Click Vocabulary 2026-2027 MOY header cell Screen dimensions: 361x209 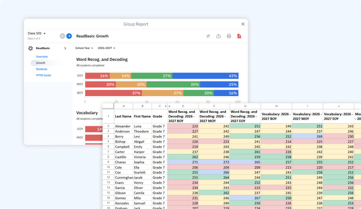click(x=307, y=116)
